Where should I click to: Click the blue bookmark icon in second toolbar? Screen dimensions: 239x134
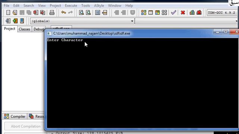(x=22, y=21)
